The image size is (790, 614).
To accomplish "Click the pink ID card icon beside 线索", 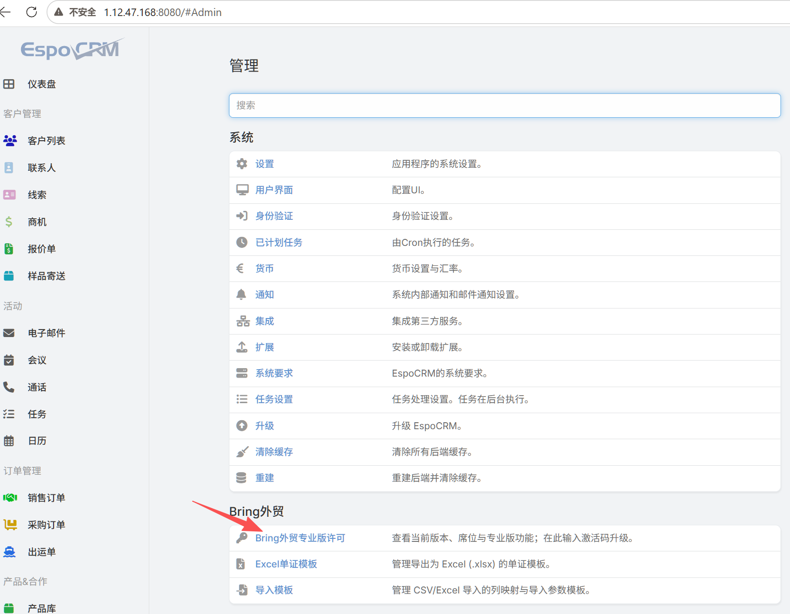I will click(x=10, y=195).
